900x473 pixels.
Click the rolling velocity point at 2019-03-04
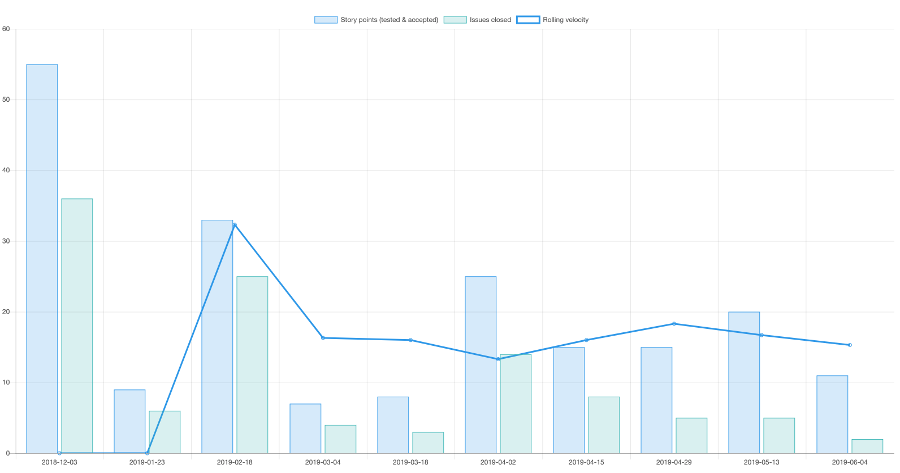(x=323, y=338)
